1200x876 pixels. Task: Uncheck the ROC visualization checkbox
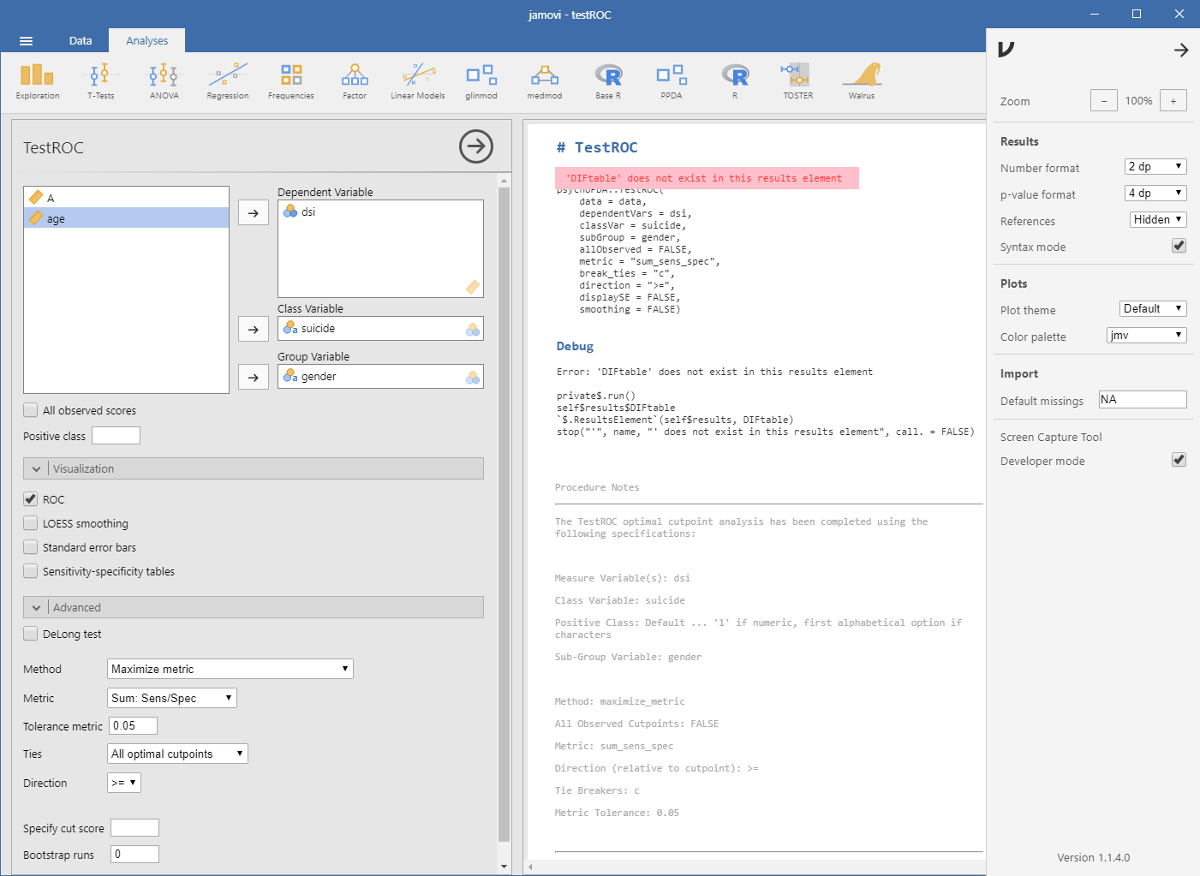31,499
